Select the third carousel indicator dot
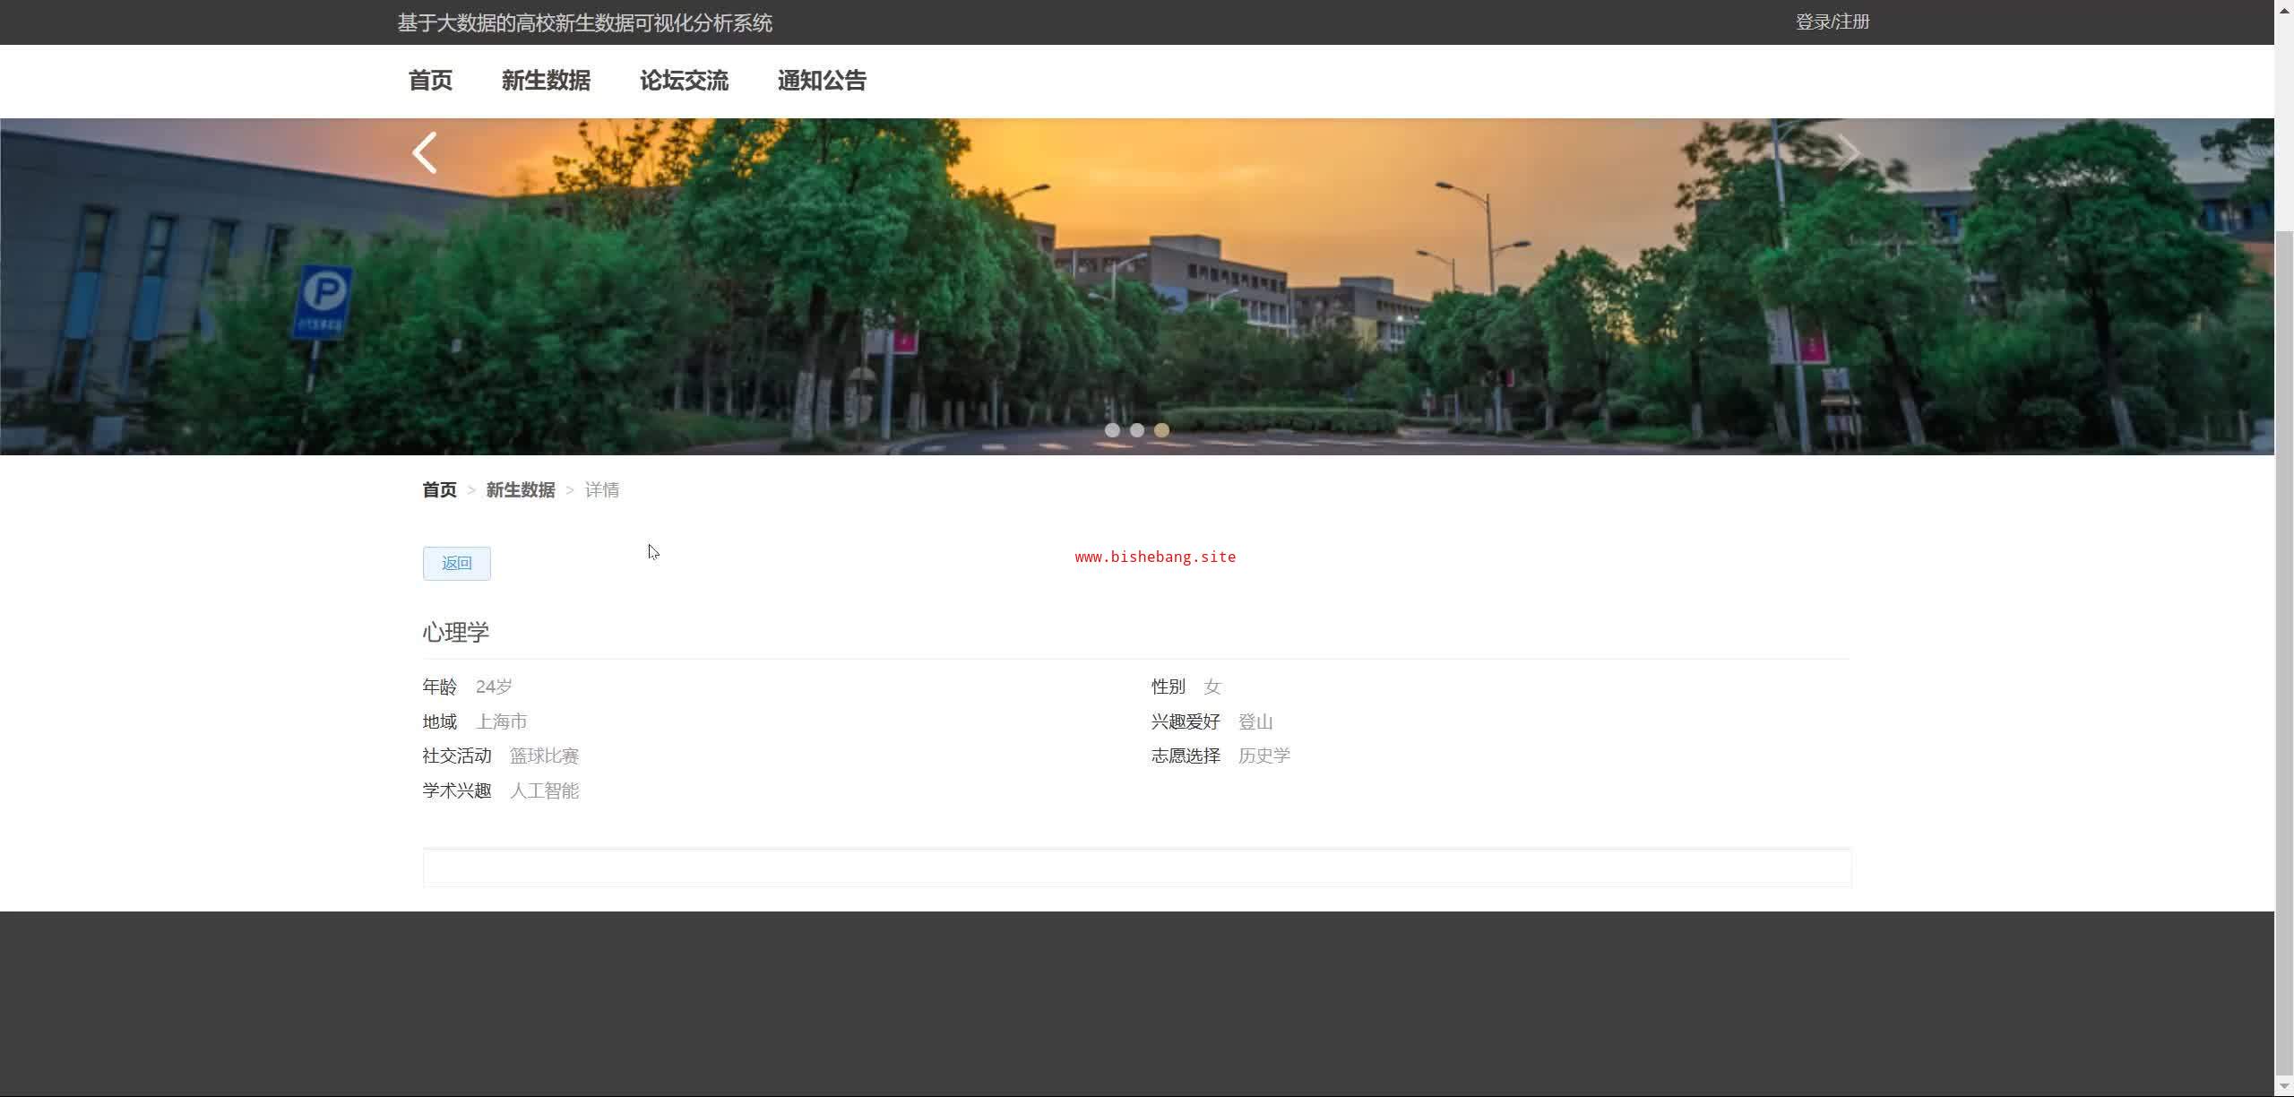Screen dimensions: 2294x1097 (x=1161, y=430)
